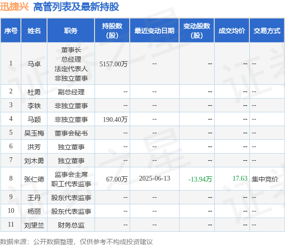Click the 监事会主席 position text
Image resolution: width=285 pixels, height=246 pixels.
[x=71, y=174]
